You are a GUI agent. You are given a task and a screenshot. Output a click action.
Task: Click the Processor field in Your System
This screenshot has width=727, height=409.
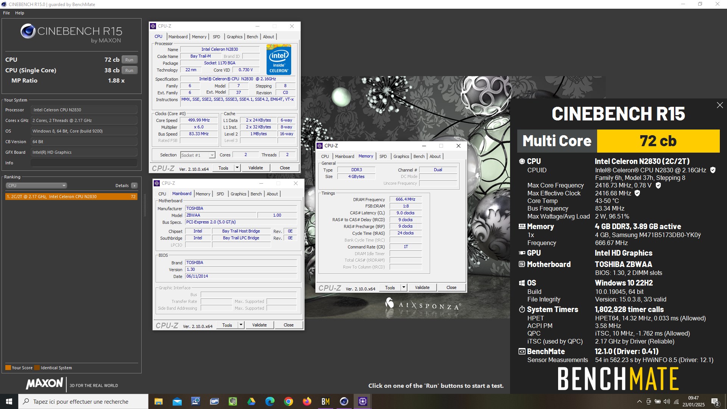point(84,110)
